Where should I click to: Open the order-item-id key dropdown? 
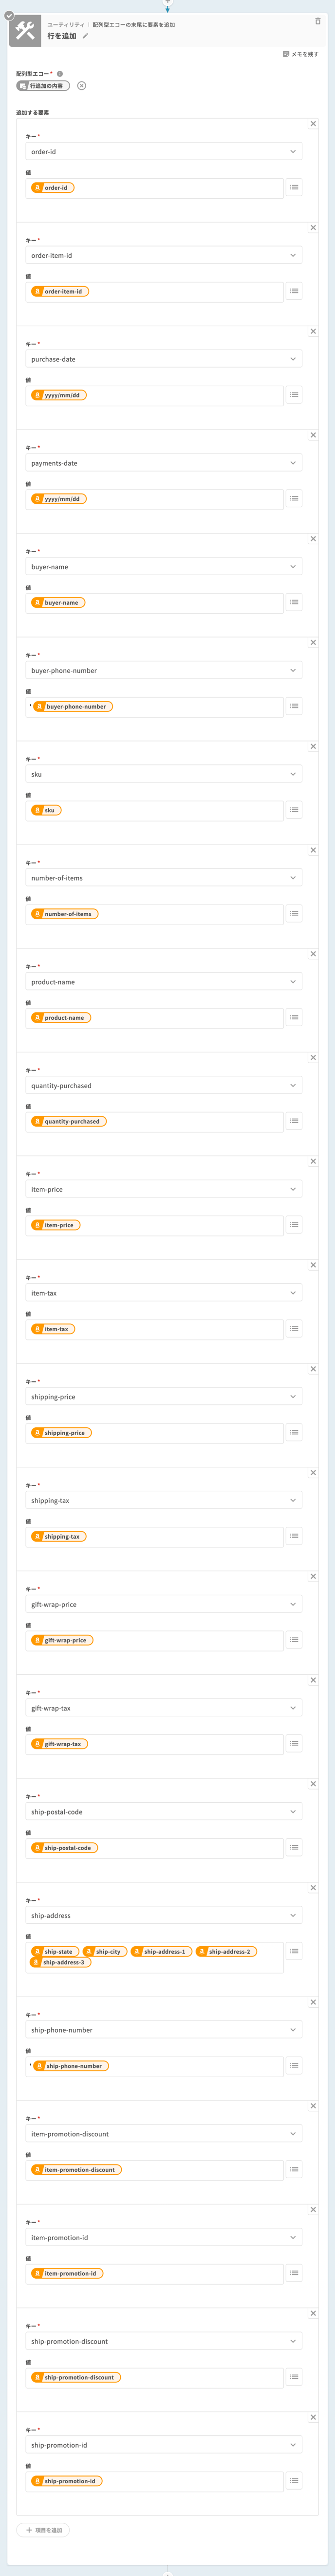(x=164, y=256)
